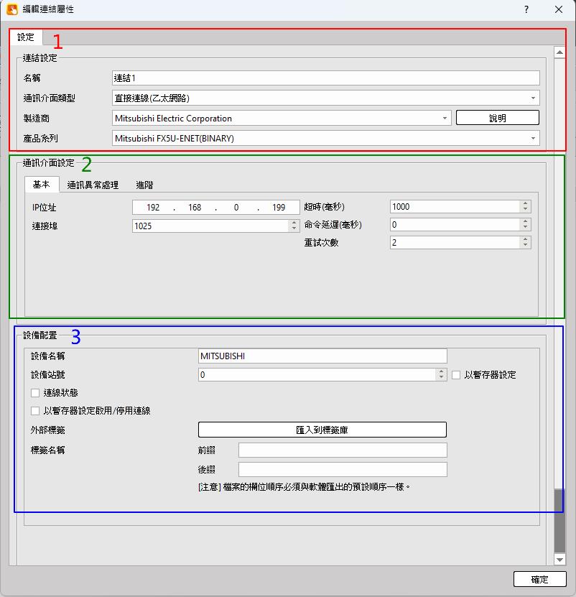
Task: Switch to the 通訊異常處理 tab
Action: point(93,185)
